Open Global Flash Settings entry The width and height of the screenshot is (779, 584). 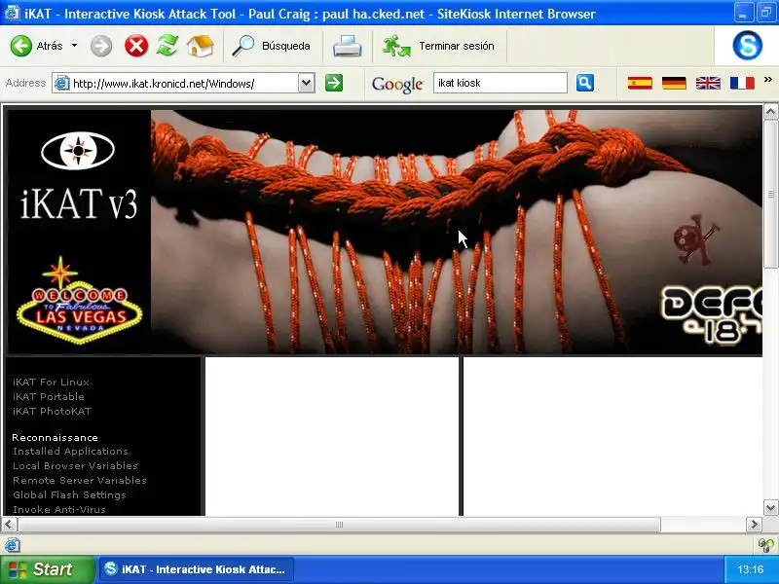(69, 495)
